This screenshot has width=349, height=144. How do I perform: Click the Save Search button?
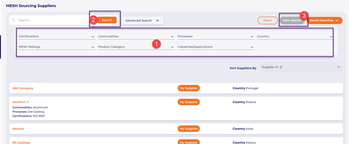[x=292, y=21]
